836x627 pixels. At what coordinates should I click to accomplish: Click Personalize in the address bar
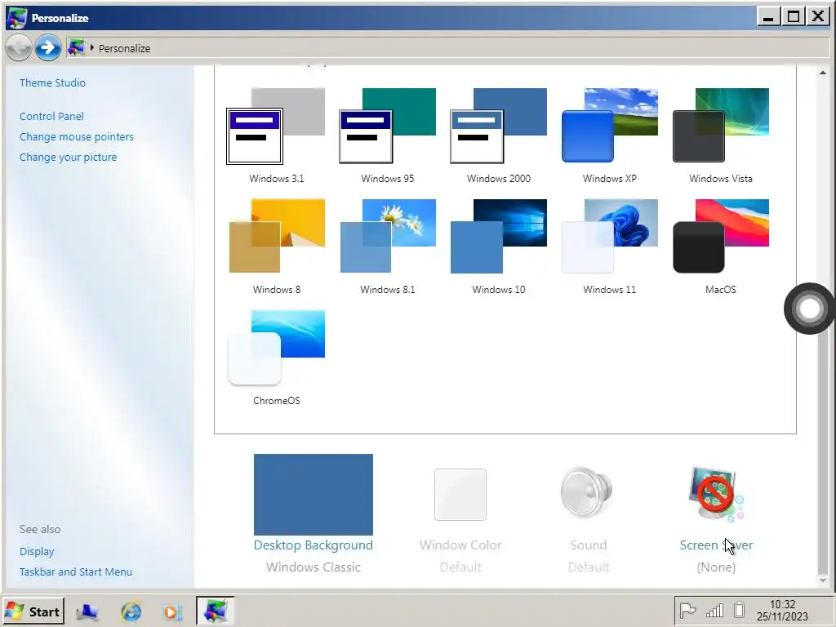[124, 48]
